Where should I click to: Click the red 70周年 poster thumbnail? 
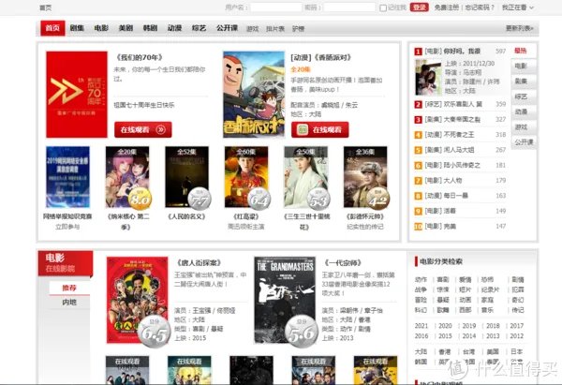(x=77, y=95)
